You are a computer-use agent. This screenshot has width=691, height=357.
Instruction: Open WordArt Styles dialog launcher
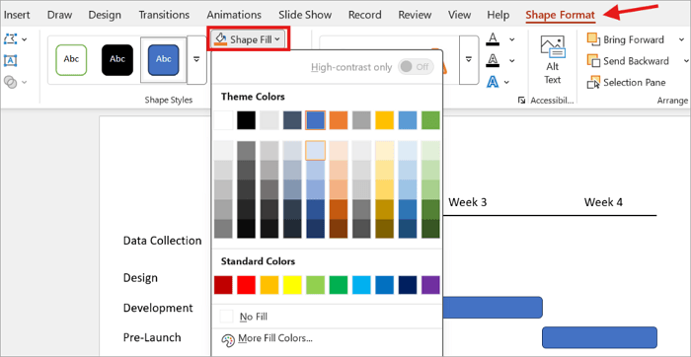click(521, 101)
